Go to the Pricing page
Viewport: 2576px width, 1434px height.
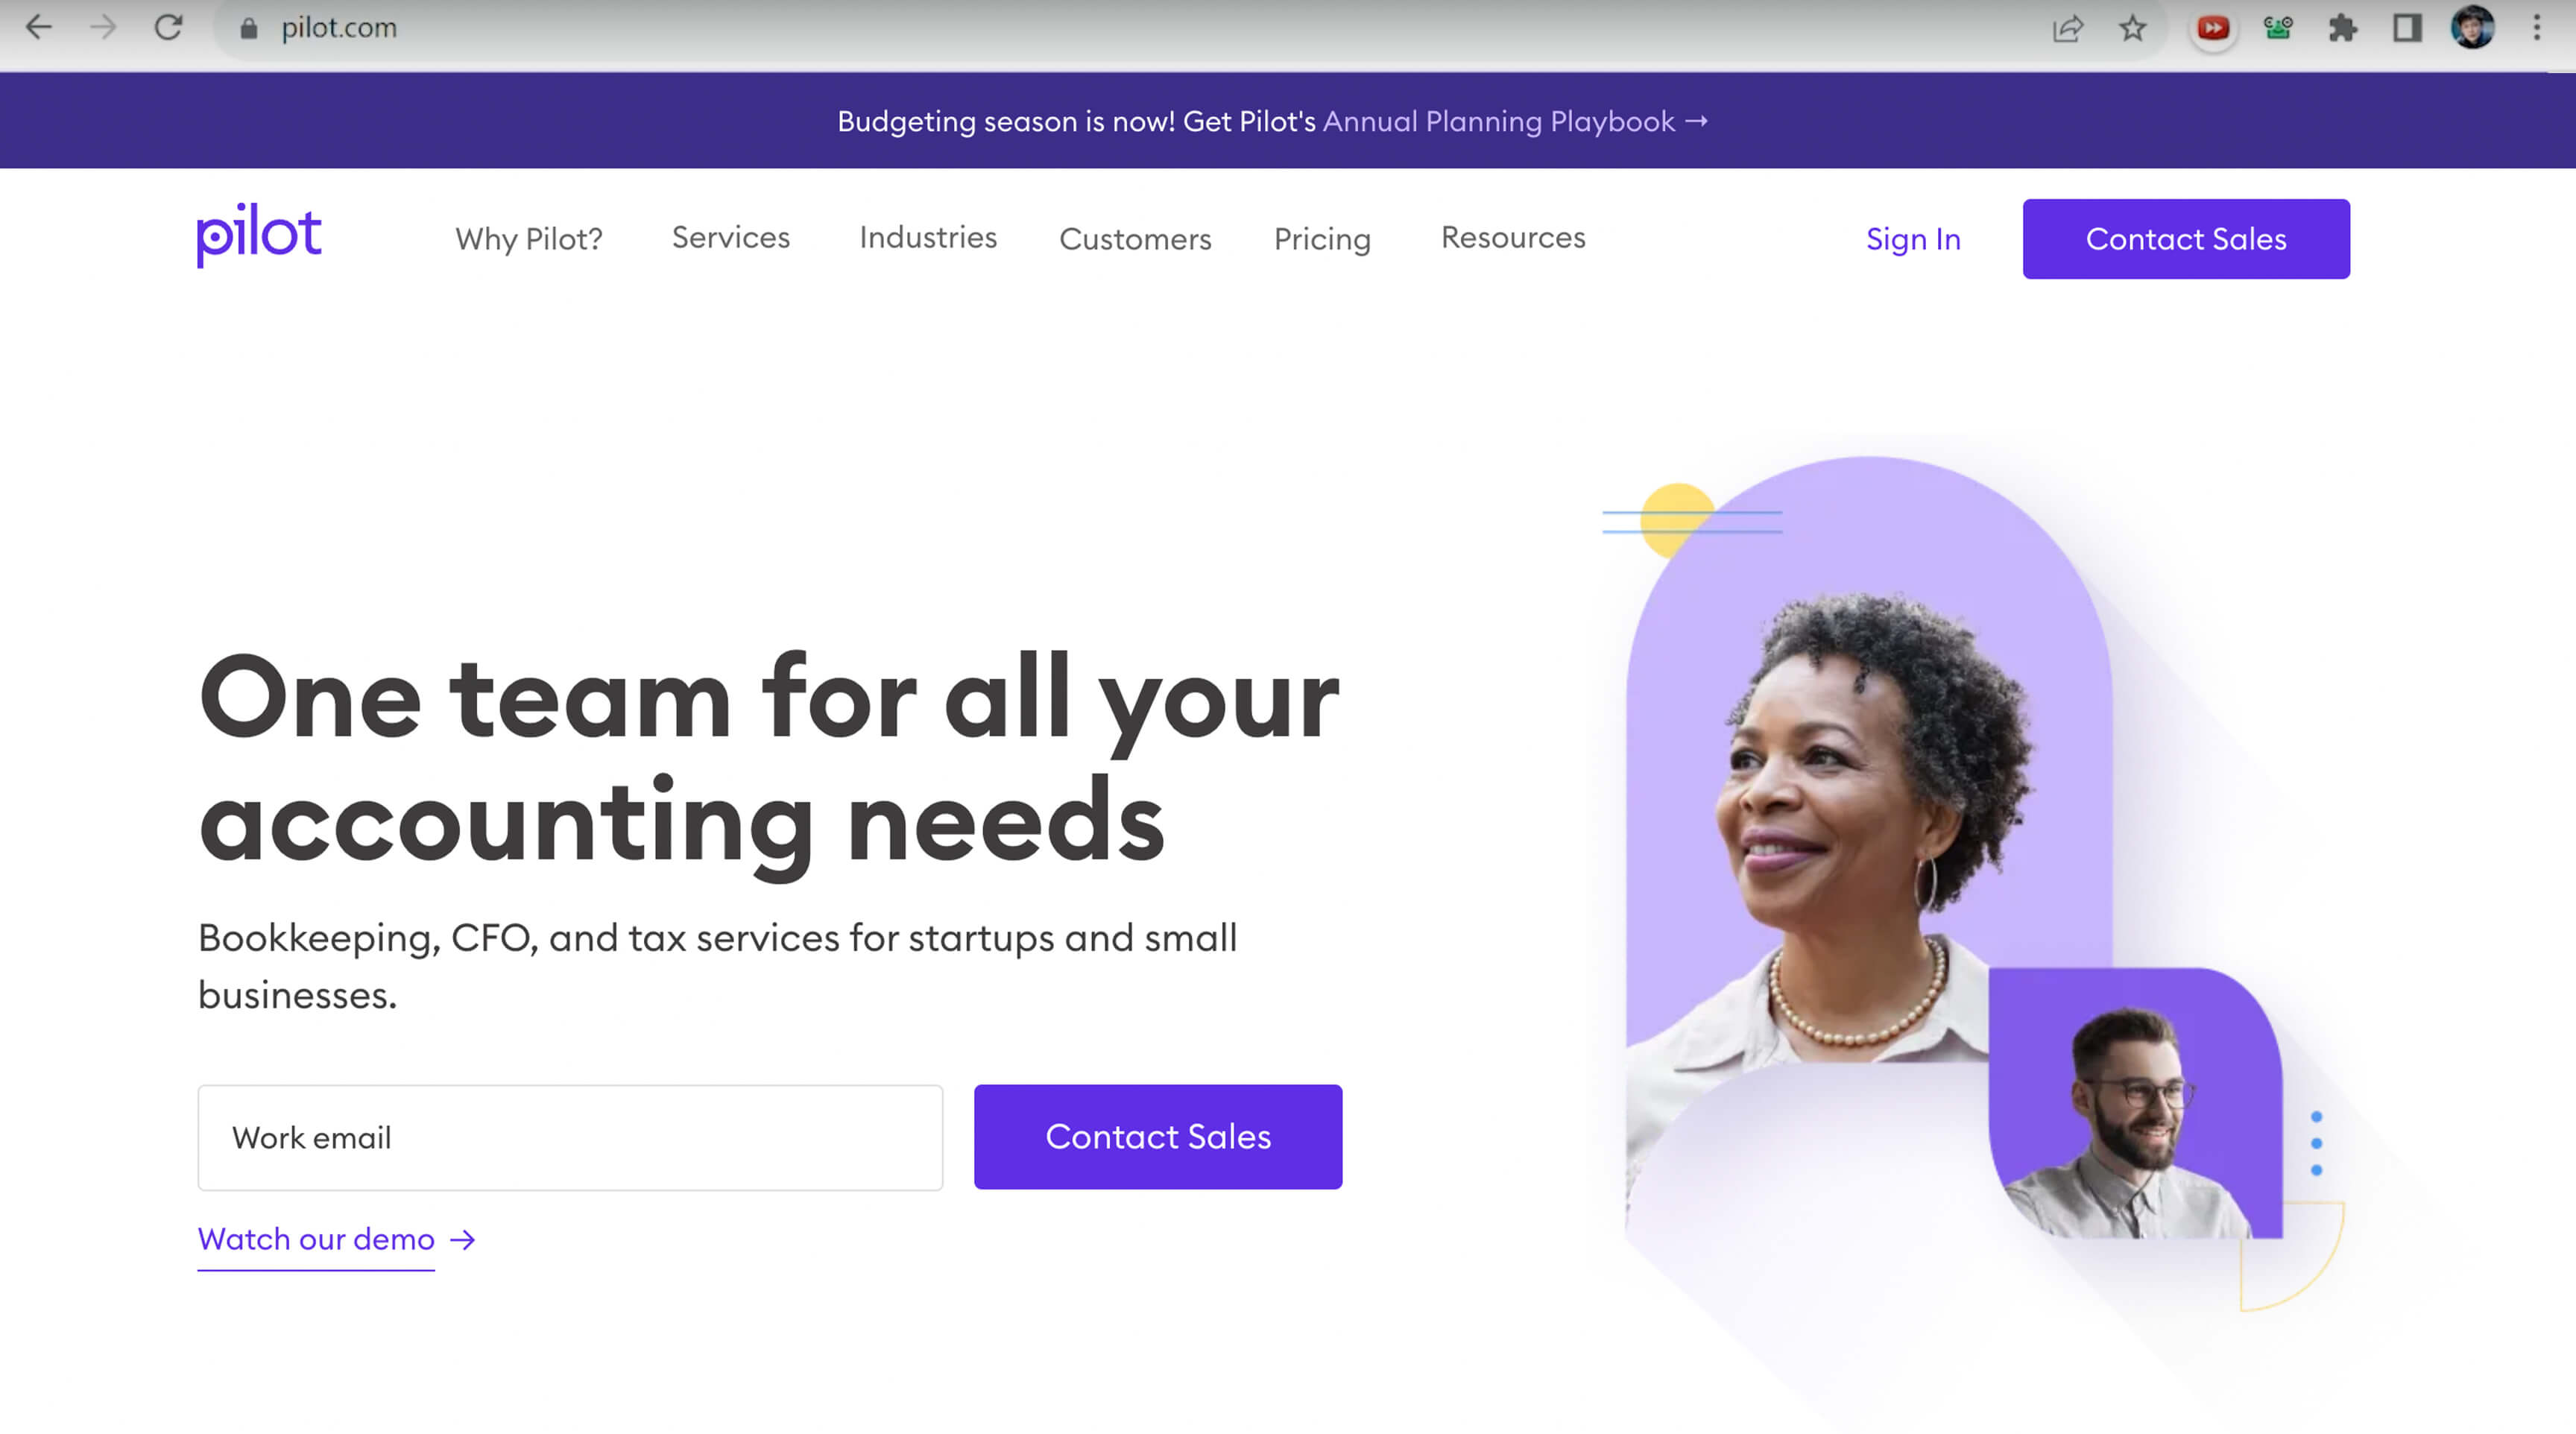click(x=1322, y=239)
